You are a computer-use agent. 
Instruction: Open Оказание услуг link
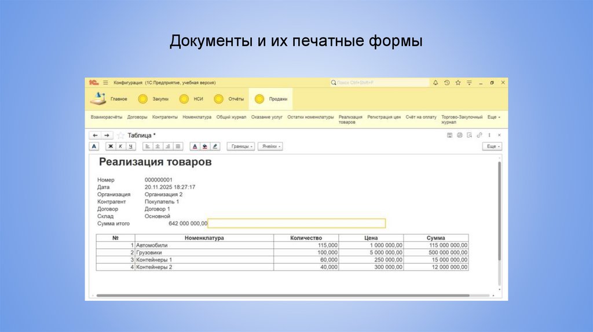[x=266, y=117]
